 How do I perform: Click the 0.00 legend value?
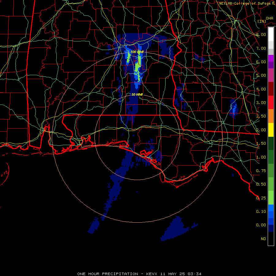(x=261, y=225)
